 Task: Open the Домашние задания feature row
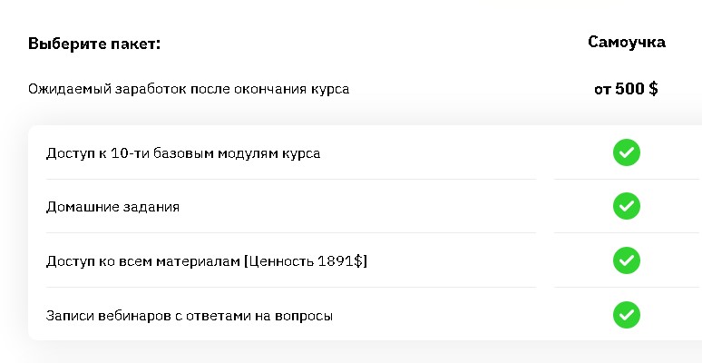point(112,207)
